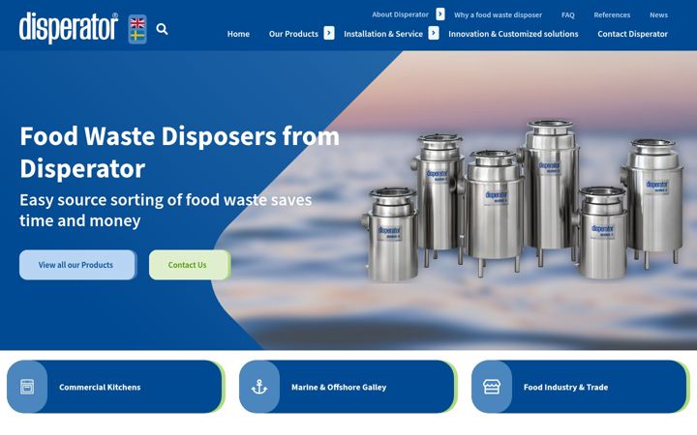Open the Commercial Kitchens card

click(115, 387)
